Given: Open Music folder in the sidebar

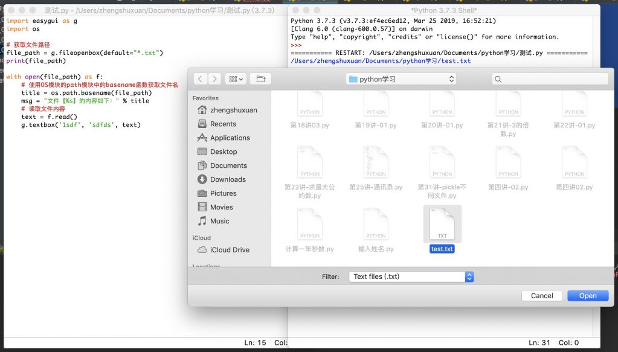Looking at the screenshot, I should tap(219, 221).
